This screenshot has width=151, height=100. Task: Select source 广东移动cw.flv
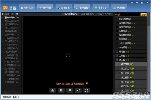[x=11, y=45]
